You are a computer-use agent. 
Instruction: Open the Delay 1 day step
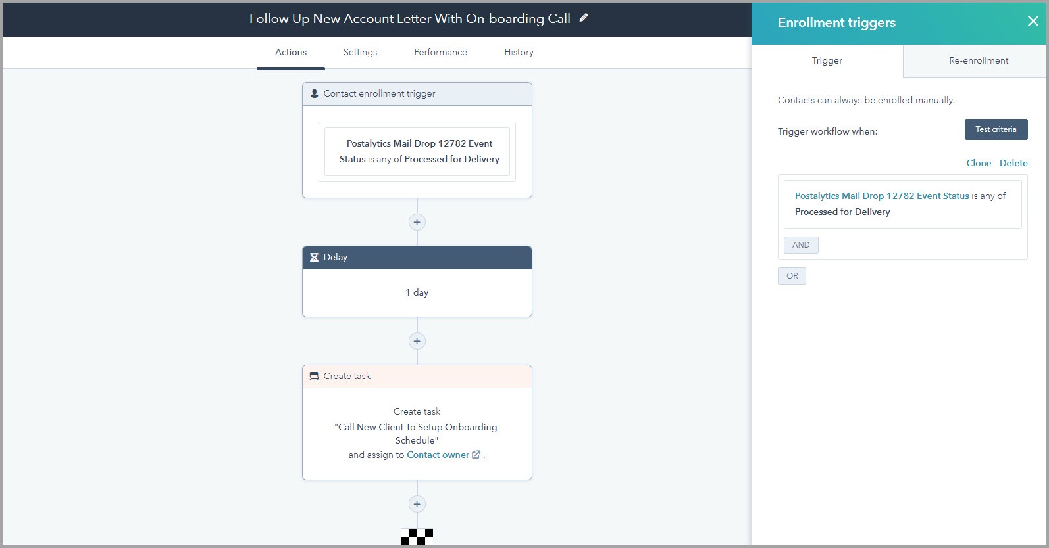(x=417, y=281)
